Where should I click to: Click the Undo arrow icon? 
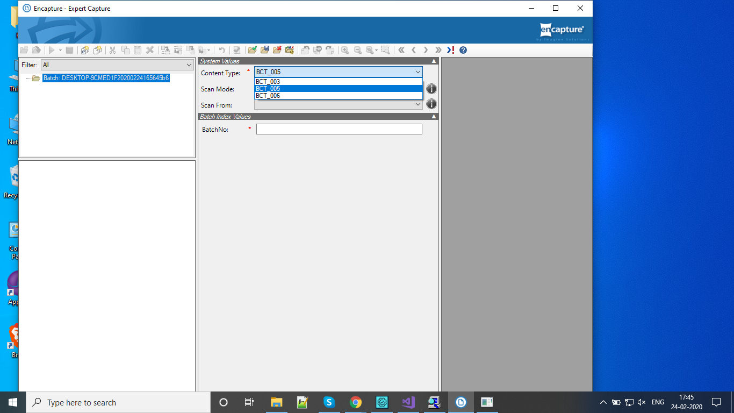pos(221,49)
